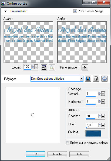The image size is (111, 161).
Task: Collapse the Prévisualiser section triangle
Action: 5,11
